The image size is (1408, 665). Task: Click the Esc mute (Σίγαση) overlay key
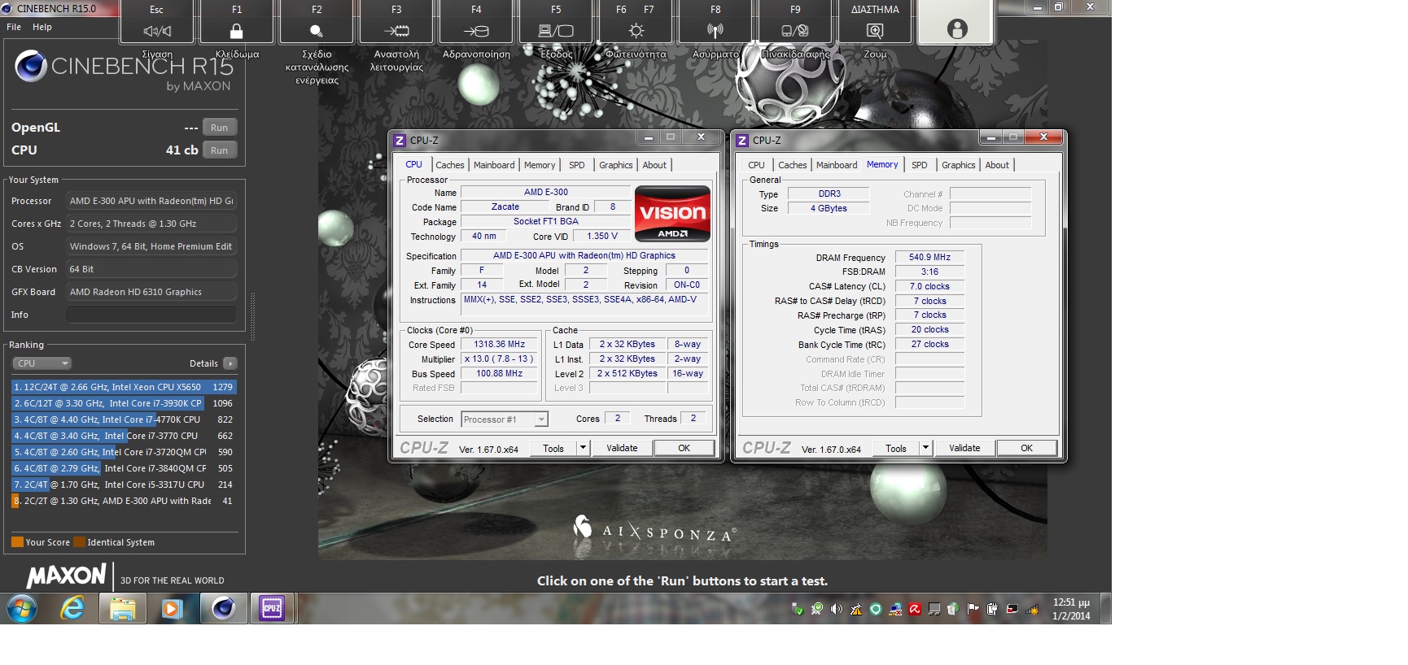point(157,22)
